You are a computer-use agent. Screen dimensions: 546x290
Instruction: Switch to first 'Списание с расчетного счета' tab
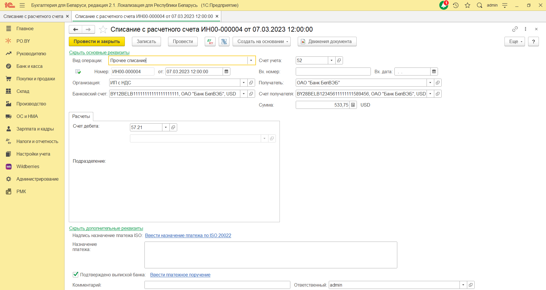tap(33, 16)
